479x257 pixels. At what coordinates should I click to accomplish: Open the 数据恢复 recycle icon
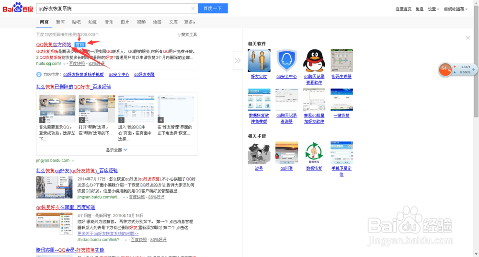(x=314, y=152)
